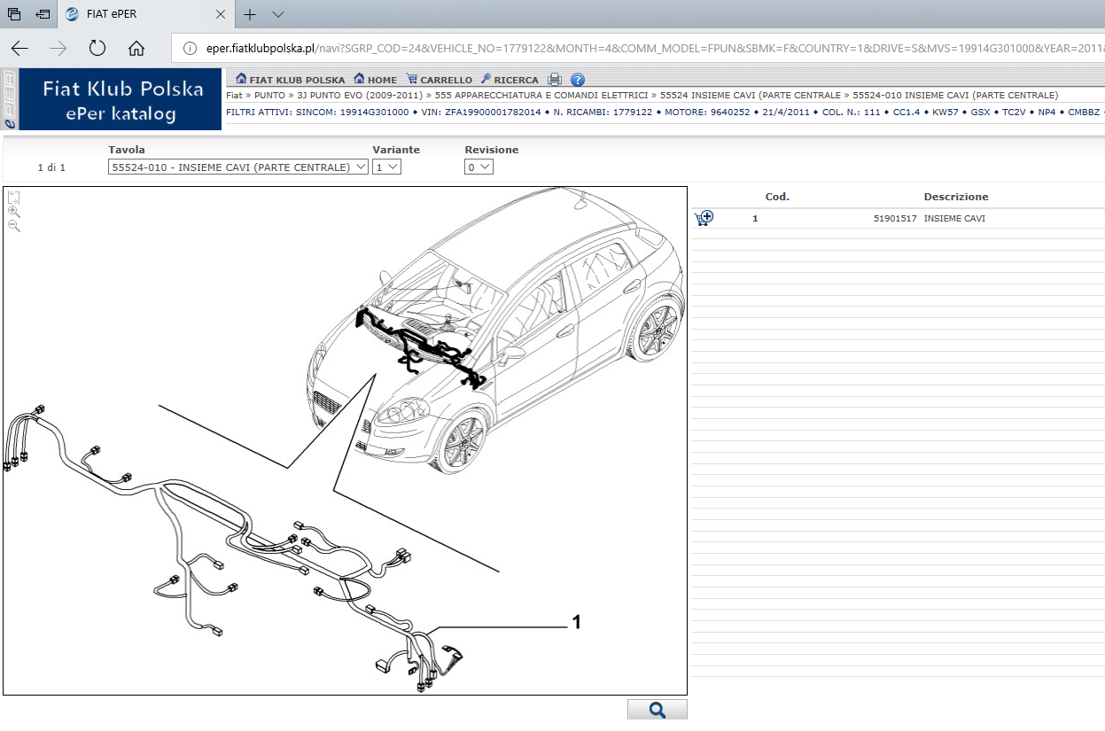The height and width of the screenshot is (731, 1105).
Task: Click the magnifier search button below diagram
Action: pos(657,710)
